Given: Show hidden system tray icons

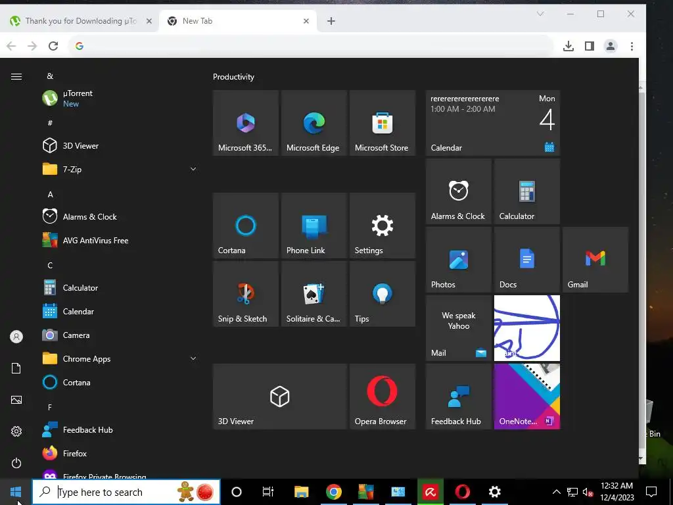Looking at the screenshot, I should click(556, 492).
